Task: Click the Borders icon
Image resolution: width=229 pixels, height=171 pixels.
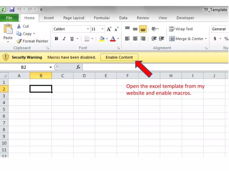Action: point(87,39)
